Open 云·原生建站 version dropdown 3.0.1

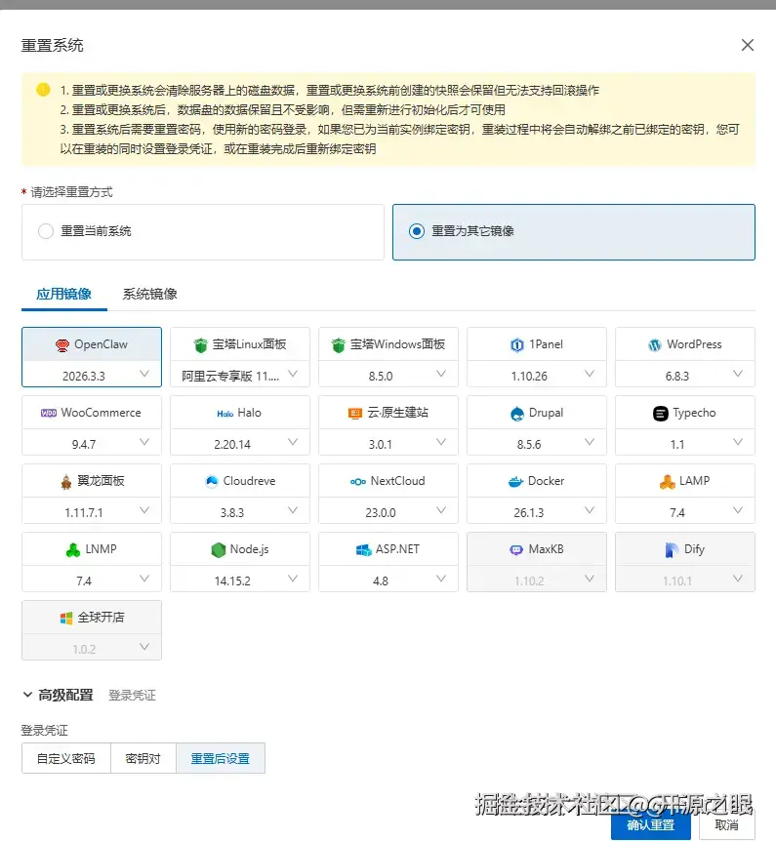(388, 443)
